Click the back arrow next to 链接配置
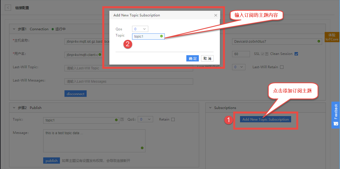Screen dimensions: 340x169 point(8,8)
